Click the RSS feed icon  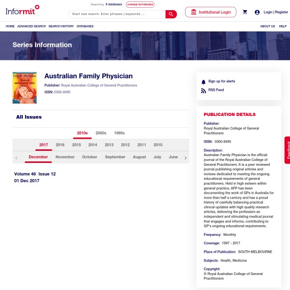click(x=203, y=90)
